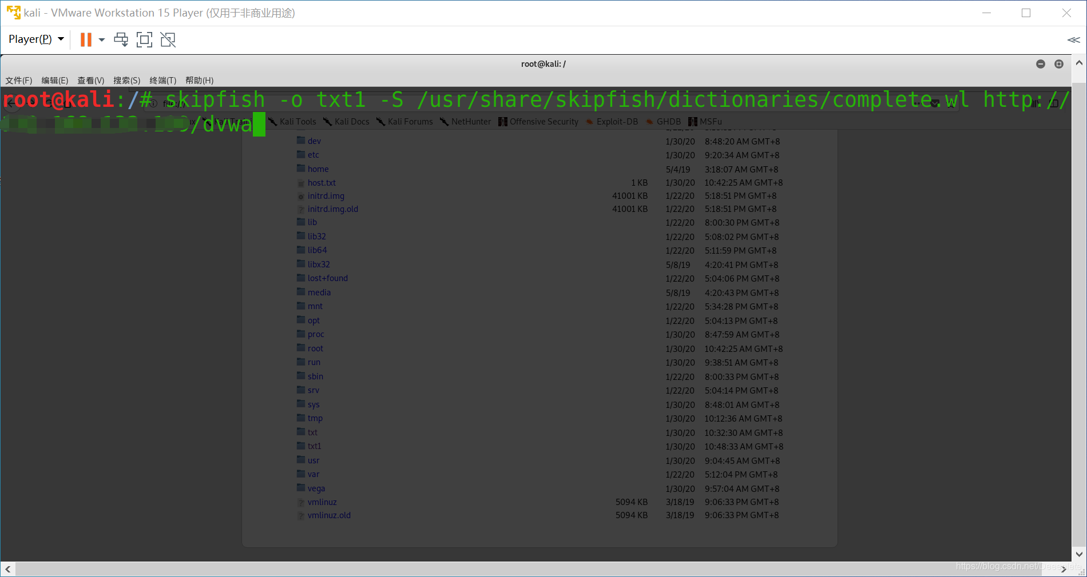Open Offensive Security bookmark
The height and width of the screenshot is (577, 1087).
point(538,122)
